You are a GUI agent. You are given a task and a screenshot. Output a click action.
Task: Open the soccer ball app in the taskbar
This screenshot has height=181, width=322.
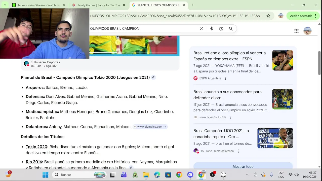[223, 175]
